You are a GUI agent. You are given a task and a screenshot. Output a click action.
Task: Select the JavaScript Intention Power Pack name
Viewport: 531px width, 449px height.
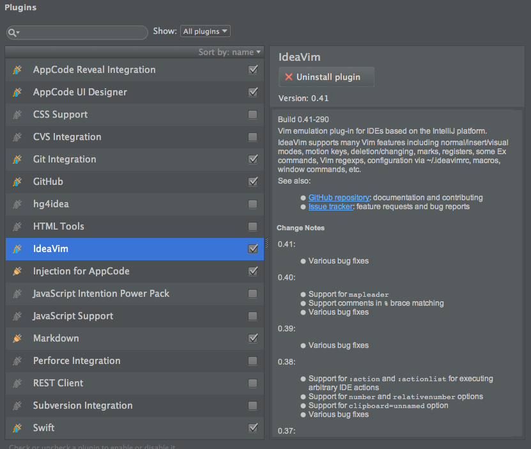click(x=101, y=294)
